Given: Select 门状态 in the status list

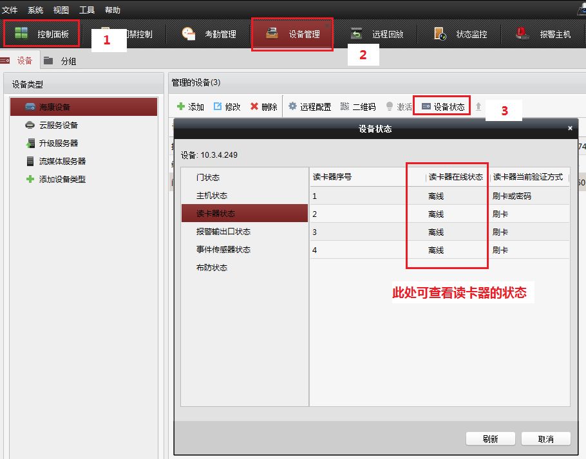Looking at the screenshot, I should pyautogui.click(x=208, y=178).
